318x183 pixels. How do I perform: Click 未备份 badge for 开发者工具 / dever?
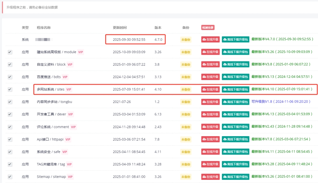click(x=186, y=114)
